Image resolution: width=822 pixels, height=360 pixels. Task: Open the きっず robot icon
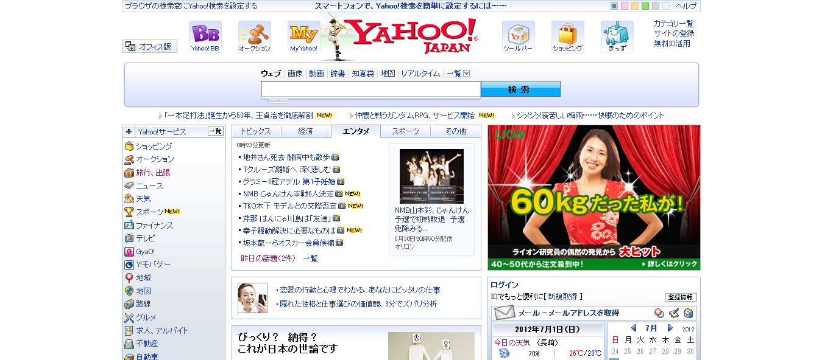[x=617, y=37]
